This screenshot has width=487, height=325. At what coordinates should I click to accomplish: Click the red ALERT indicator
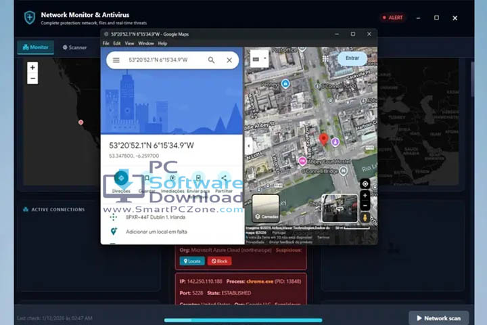click(x=392, y=18)
